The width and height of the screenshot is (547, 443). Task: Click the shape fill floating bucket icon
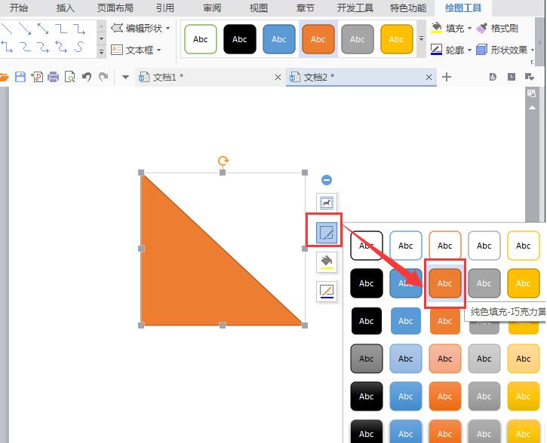pos(327,262)
